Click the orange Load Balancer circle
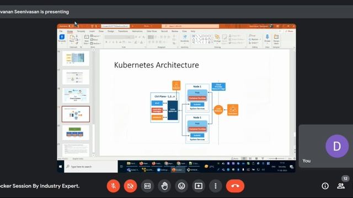353x198 pixels. click(218, 110)
